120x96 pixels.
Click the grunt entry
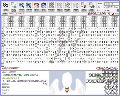[x=4, y=93]
